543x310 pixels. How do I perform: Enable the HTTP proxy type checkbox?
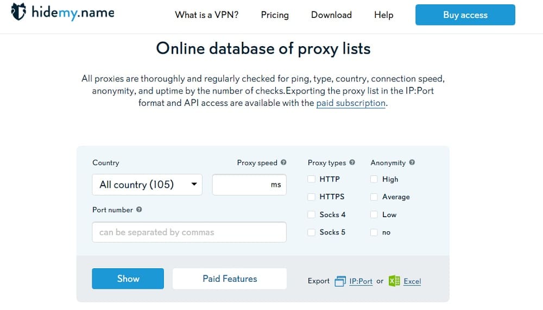[311, 179]
